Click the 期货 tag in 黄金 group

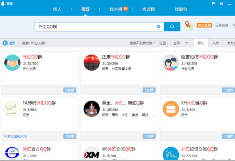tap(145, 115)
